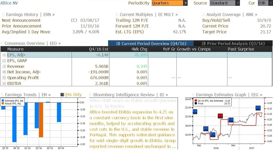This screenshot has width=273, height=150.
Task: Select the EPS, Adj+ measure row
Action: pos(136,55)
